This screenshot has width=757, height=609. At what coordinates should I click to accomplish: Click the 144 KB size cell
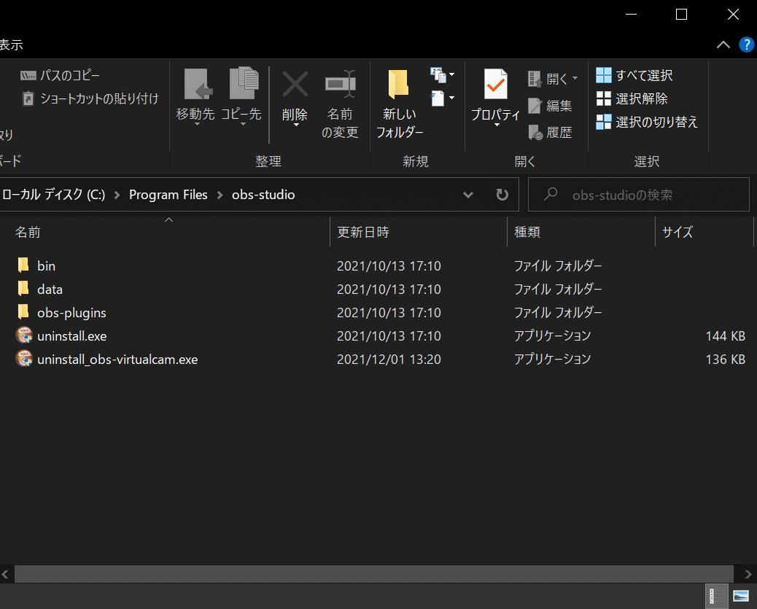[725, 336]
